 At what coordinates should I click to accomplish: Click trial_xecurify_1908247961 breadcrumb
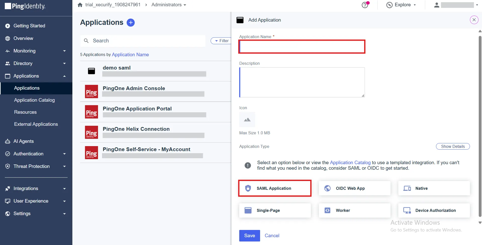(113, 5)
